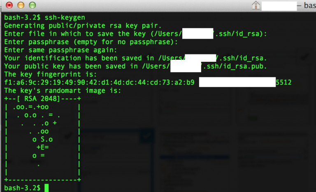Click the letter S in randomart image
This screenshot has width=316, height=192.
42,139
